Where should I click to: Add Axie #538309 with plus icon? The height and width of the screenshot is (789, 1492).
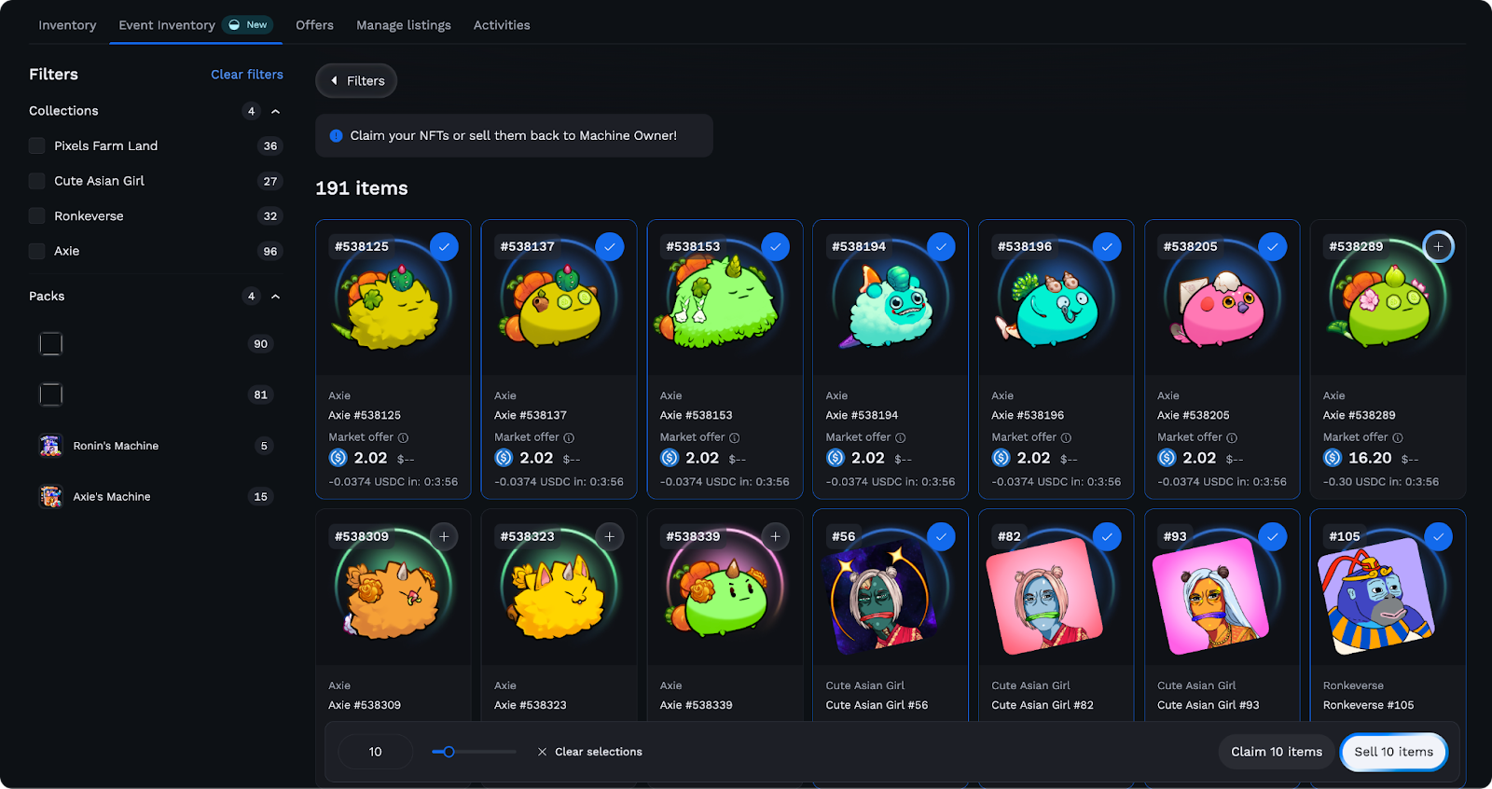[x=444, y=537]
